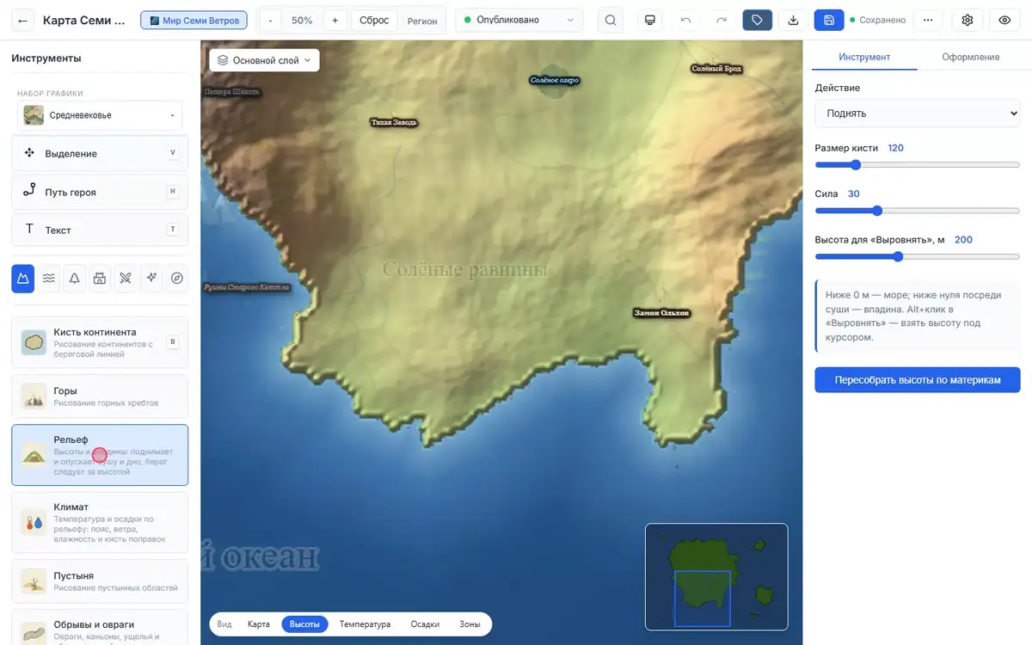Select the crossed swords category icon
Image resolution: width=1032 pixels, height=645 pixels.
[126, 278]
